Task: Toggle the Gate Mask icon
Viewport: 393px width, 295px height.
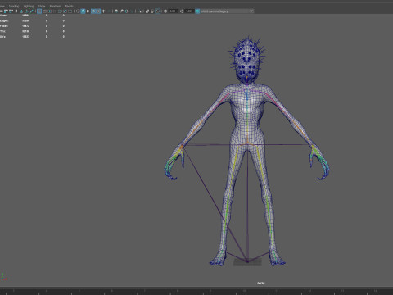Action: coord(55,11)
